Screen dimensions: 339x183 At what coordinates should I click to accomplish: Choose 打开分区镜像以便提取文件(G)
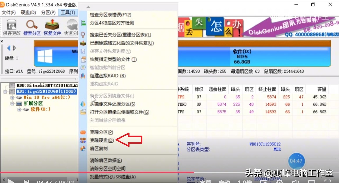[119, 112]
